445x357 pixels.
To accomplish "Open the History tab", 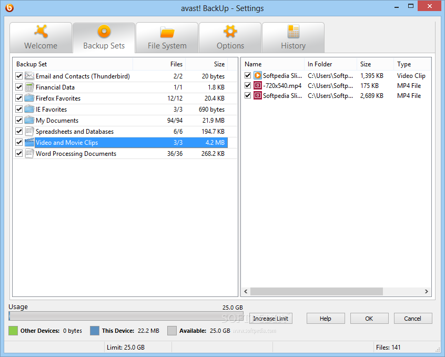I will tap(293, 38).
